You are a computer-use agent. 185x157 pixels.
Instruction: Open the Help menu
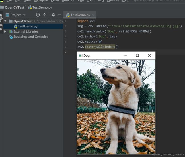[x=126, y=1]
